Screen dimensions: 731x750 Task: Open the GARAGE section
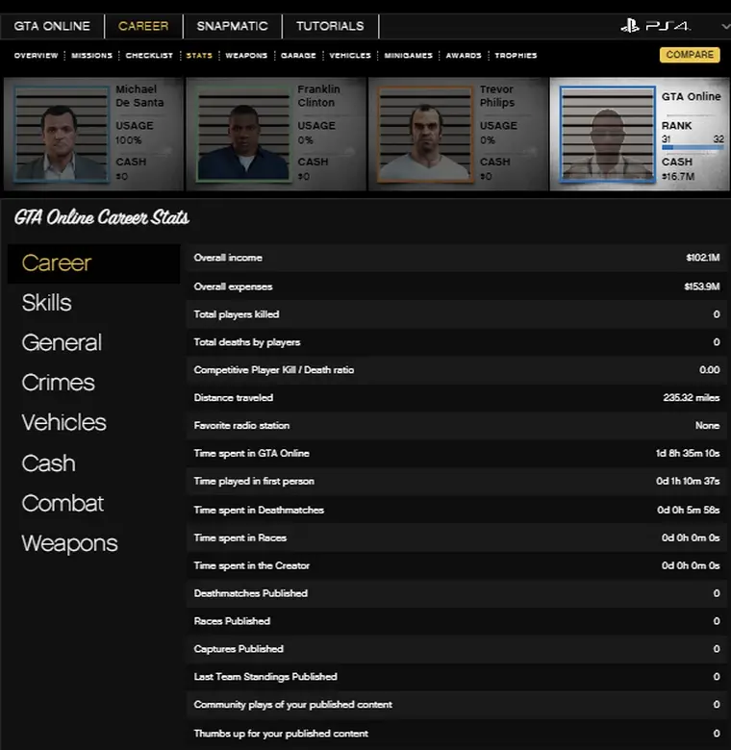[298, 56]
